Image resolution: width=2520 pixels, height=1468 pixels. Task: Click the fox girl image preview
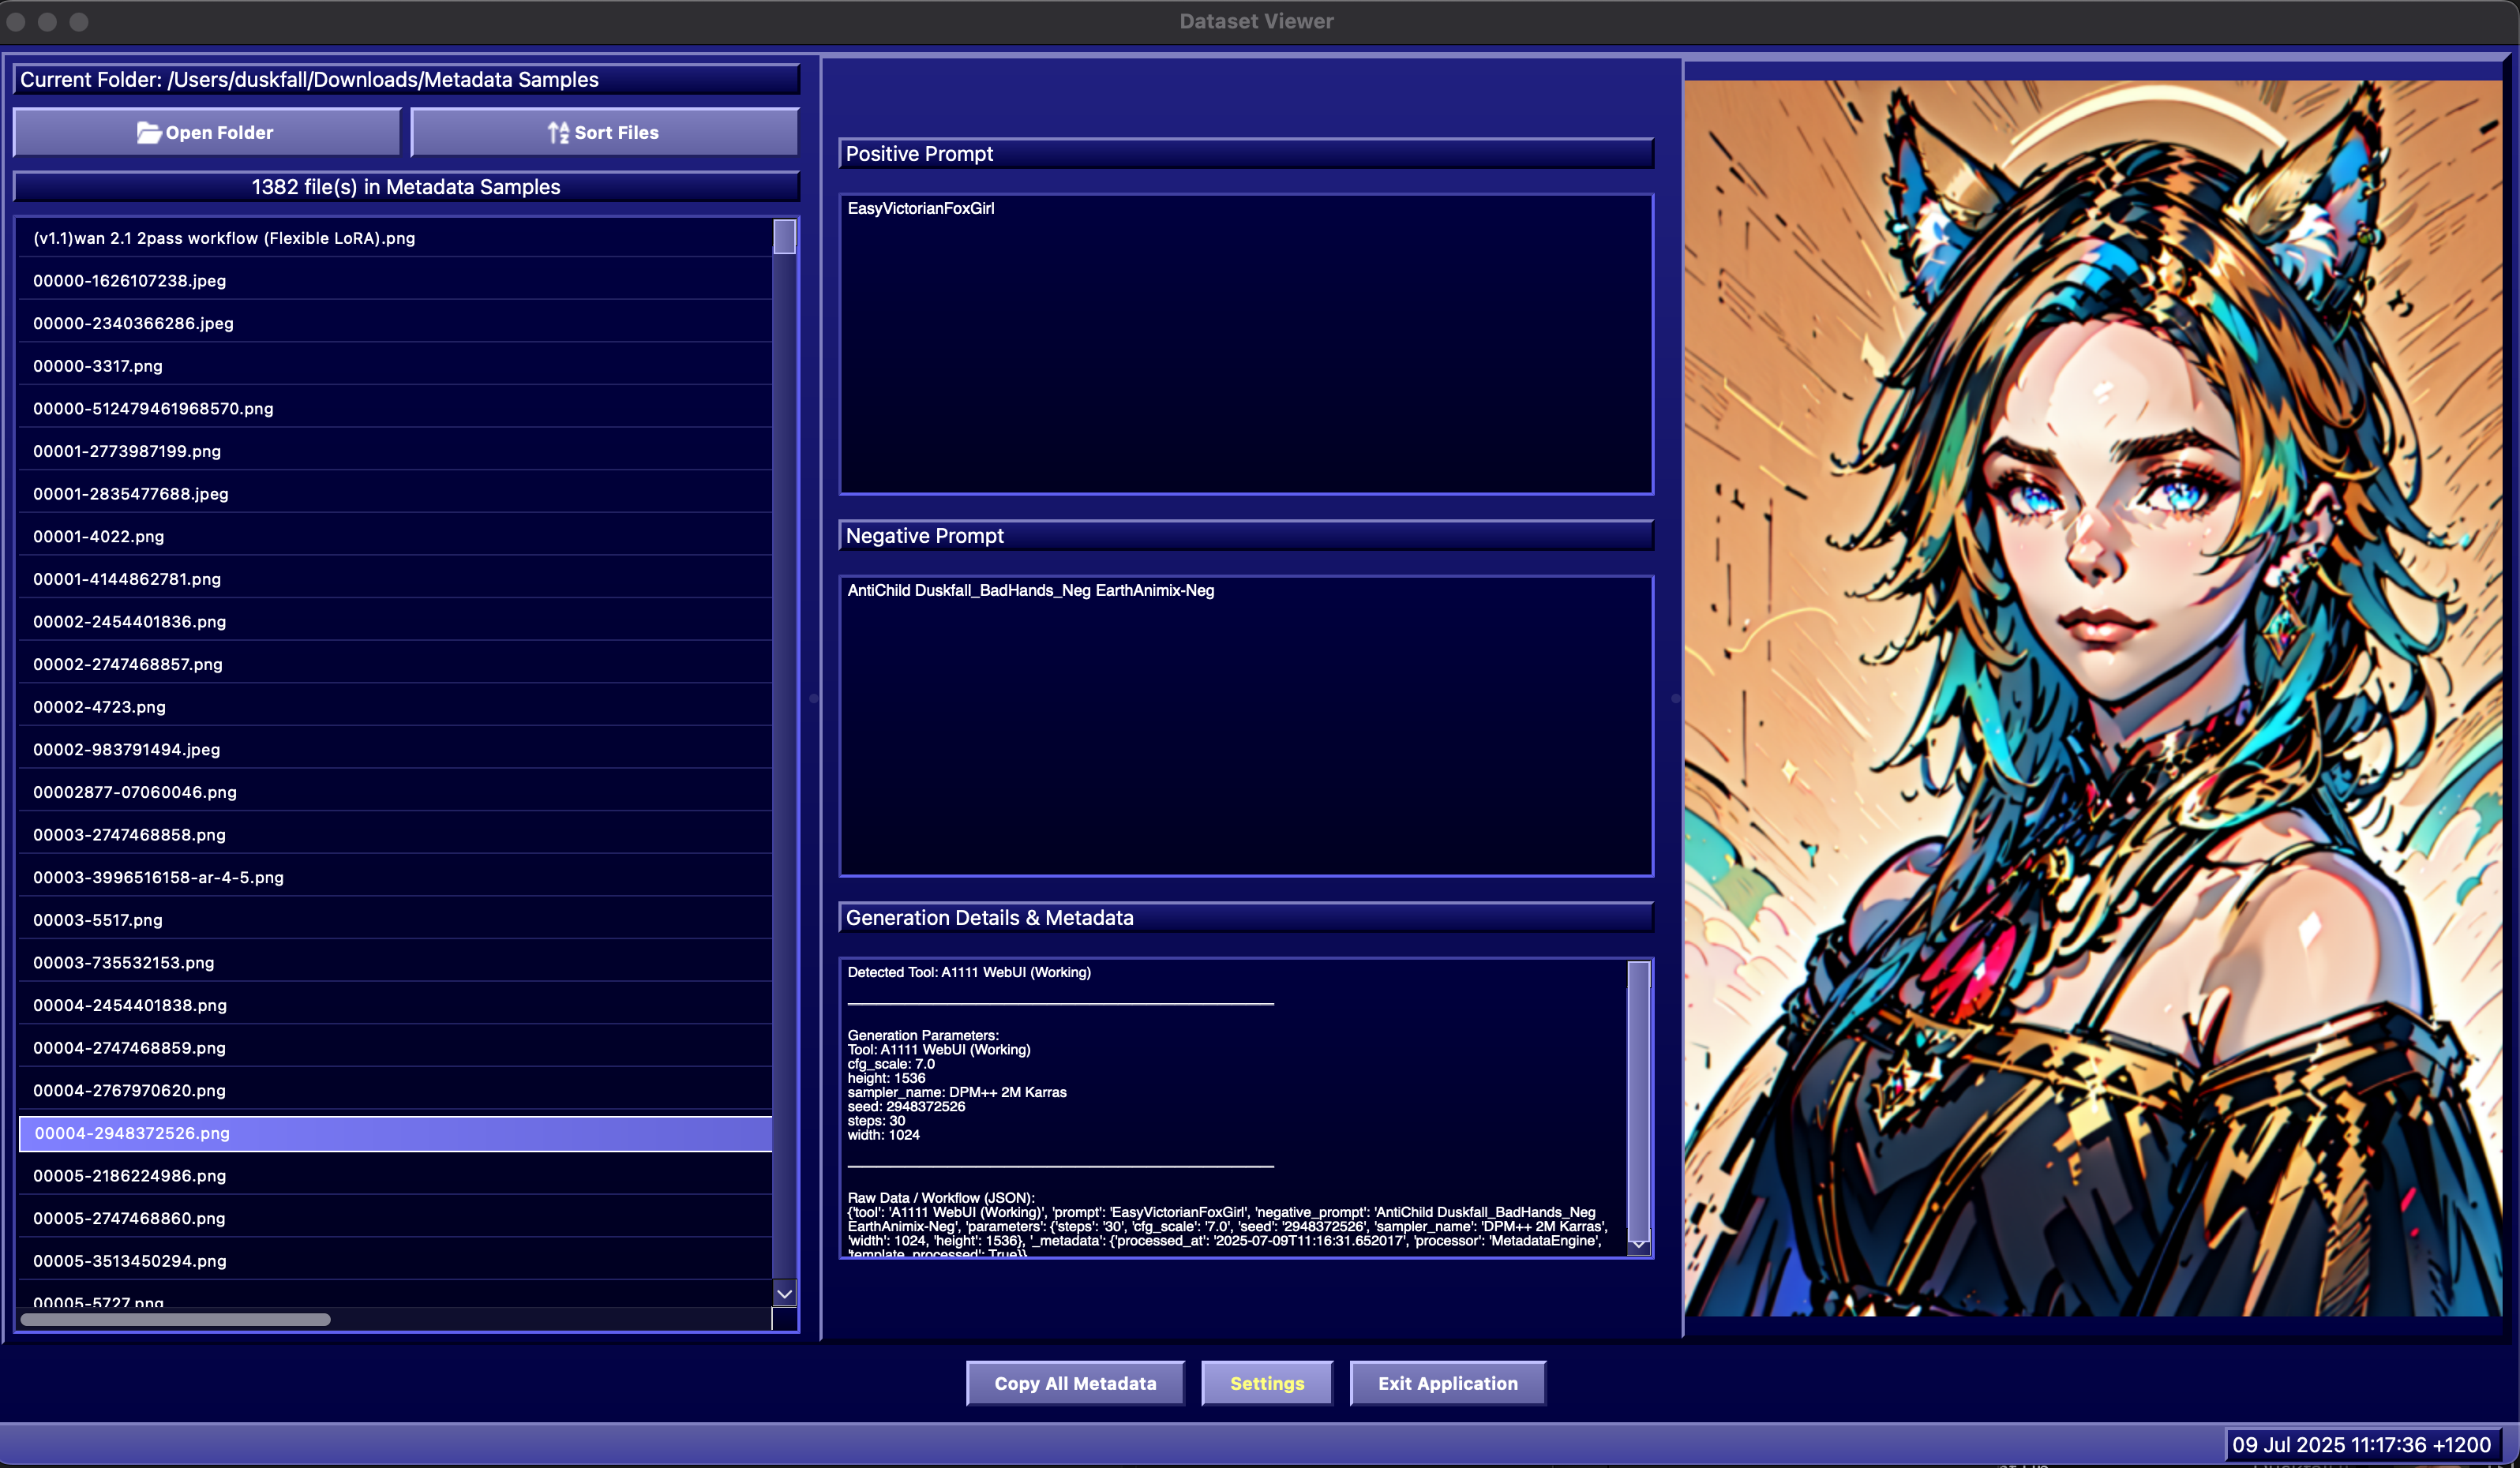click(x=2092, y=698)
